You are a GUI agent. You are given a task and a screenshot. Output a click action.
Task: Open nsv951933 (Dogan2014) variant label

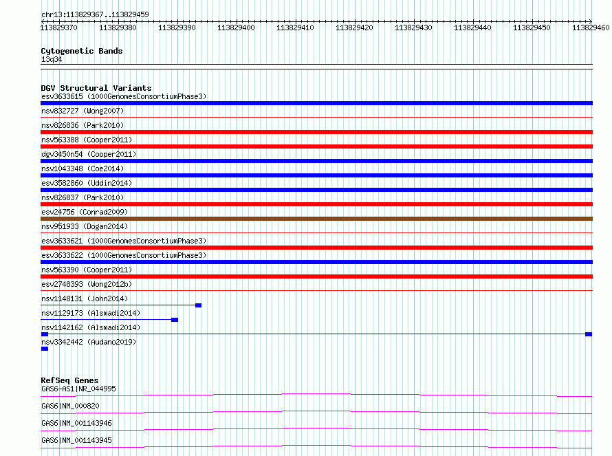(85, 226)
